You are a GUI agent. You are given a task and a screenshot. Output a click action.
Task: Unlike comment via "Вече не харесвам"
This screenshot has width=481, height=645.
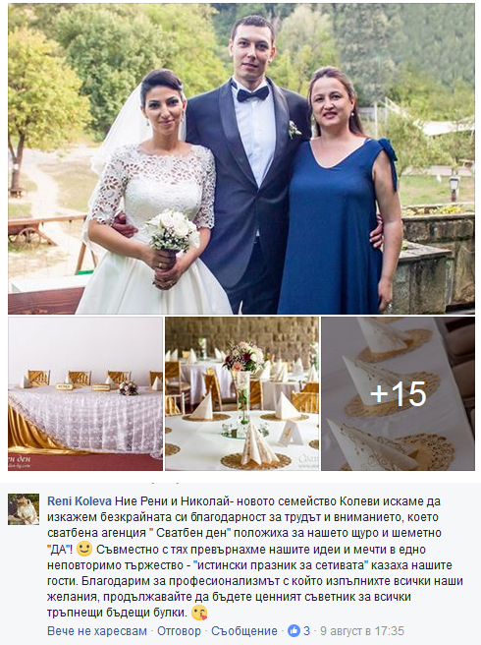click(97, 631)
